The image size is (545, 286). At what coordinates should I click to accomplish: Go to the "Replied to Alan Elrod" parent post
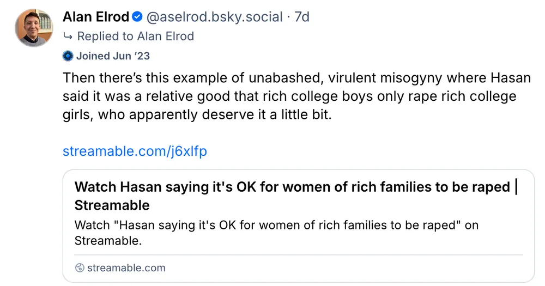[x=135, y=36]
